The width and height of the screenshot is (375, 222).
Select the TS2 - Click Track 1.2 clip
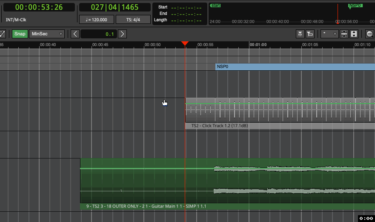pos(277,111)
